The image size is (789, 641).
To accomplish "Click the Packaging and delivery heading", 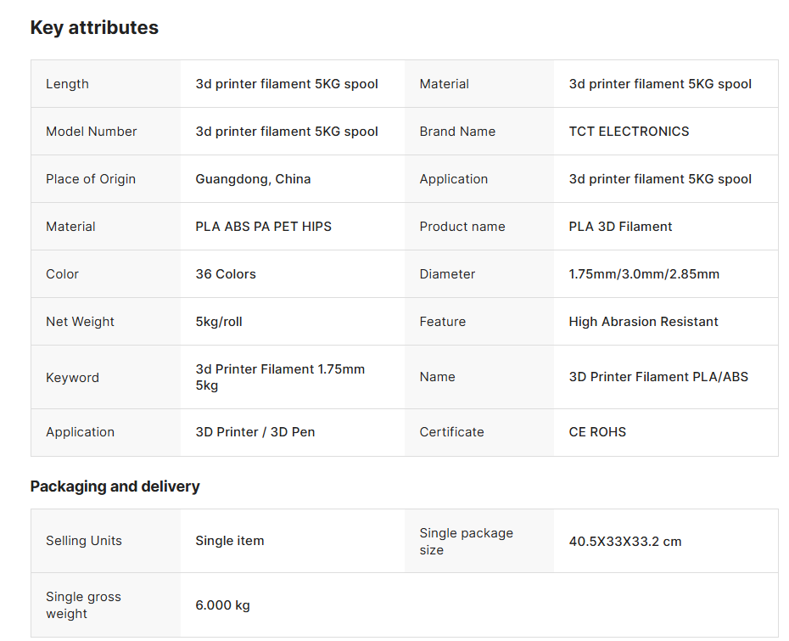I will click(x=115, y=486).
